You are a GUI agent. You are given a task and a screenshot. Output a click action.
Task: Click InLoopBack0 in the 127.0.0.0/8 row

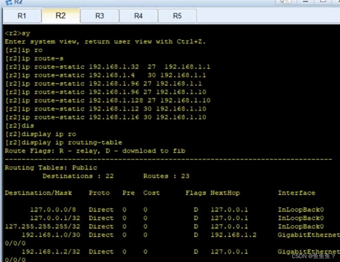point(301,210)
